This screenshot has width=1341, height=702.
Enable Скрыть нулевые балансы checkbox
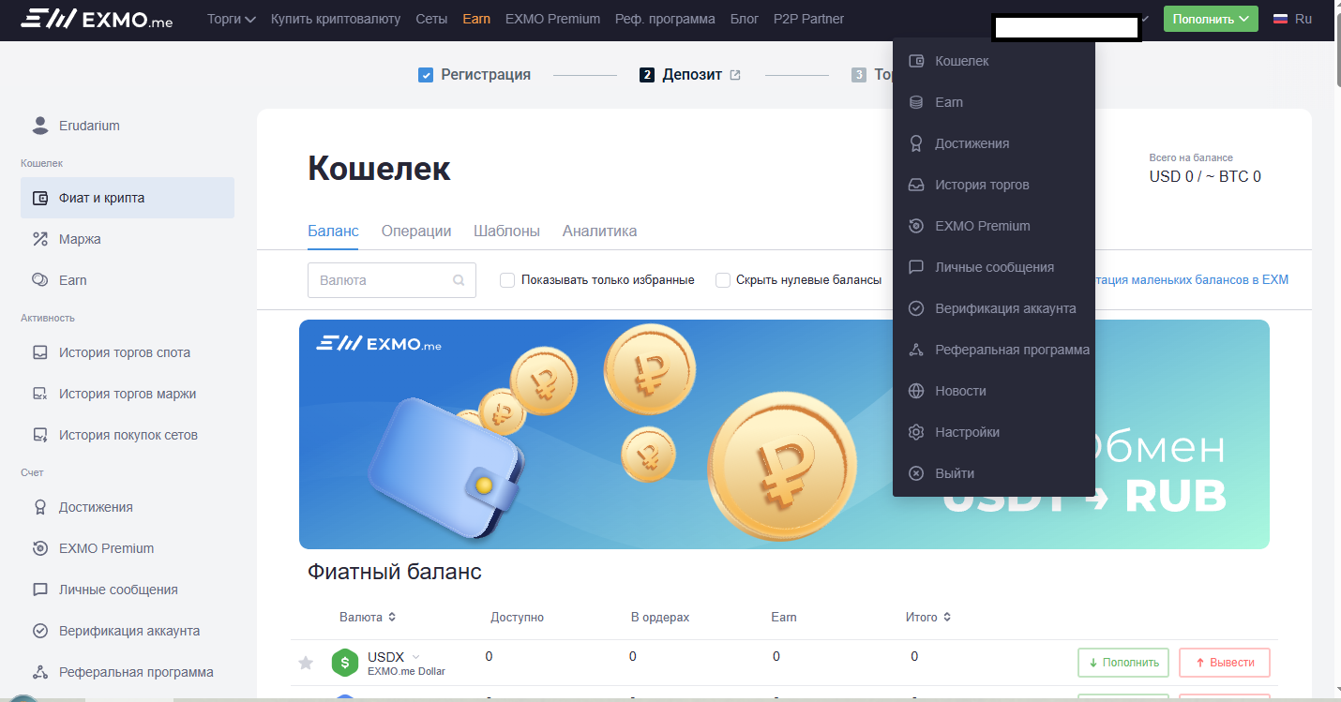(722, 279)
